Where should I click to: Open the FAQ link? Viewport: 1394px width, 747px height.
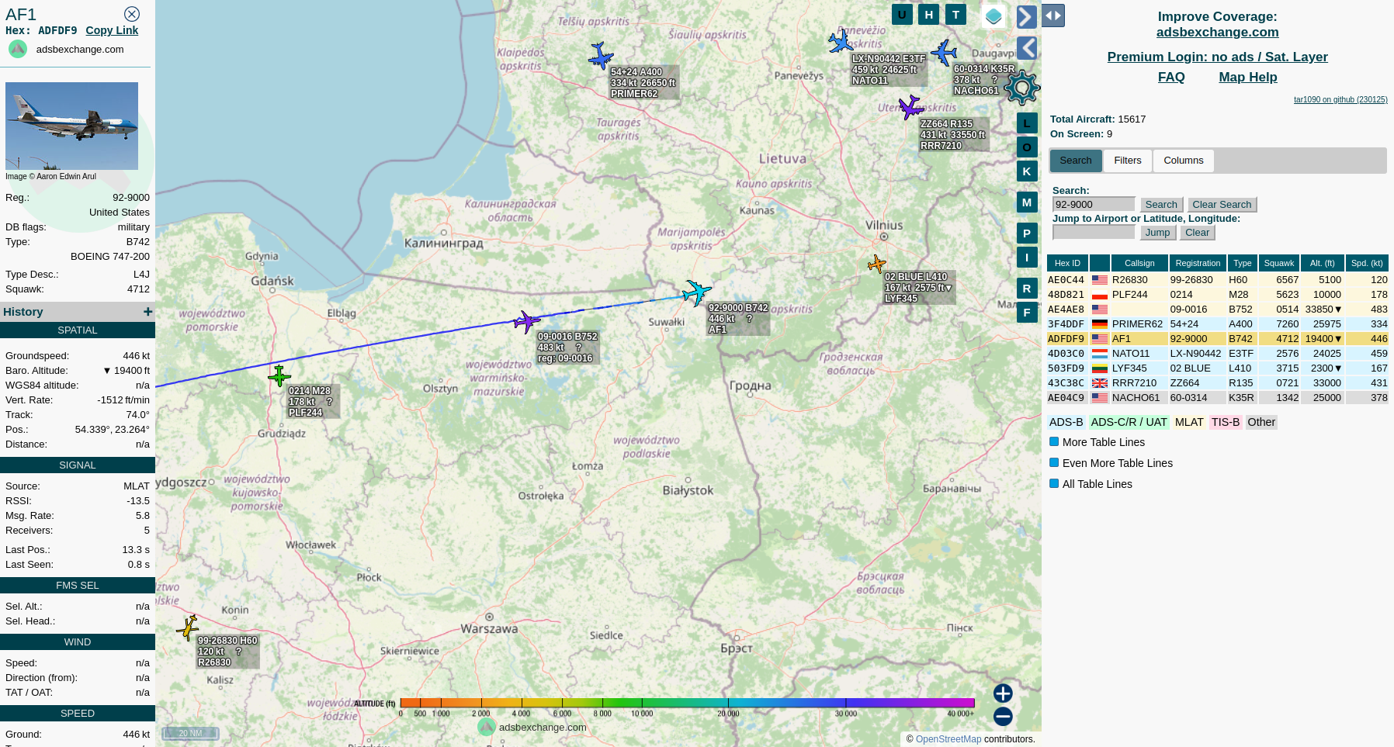[1171, 77]
